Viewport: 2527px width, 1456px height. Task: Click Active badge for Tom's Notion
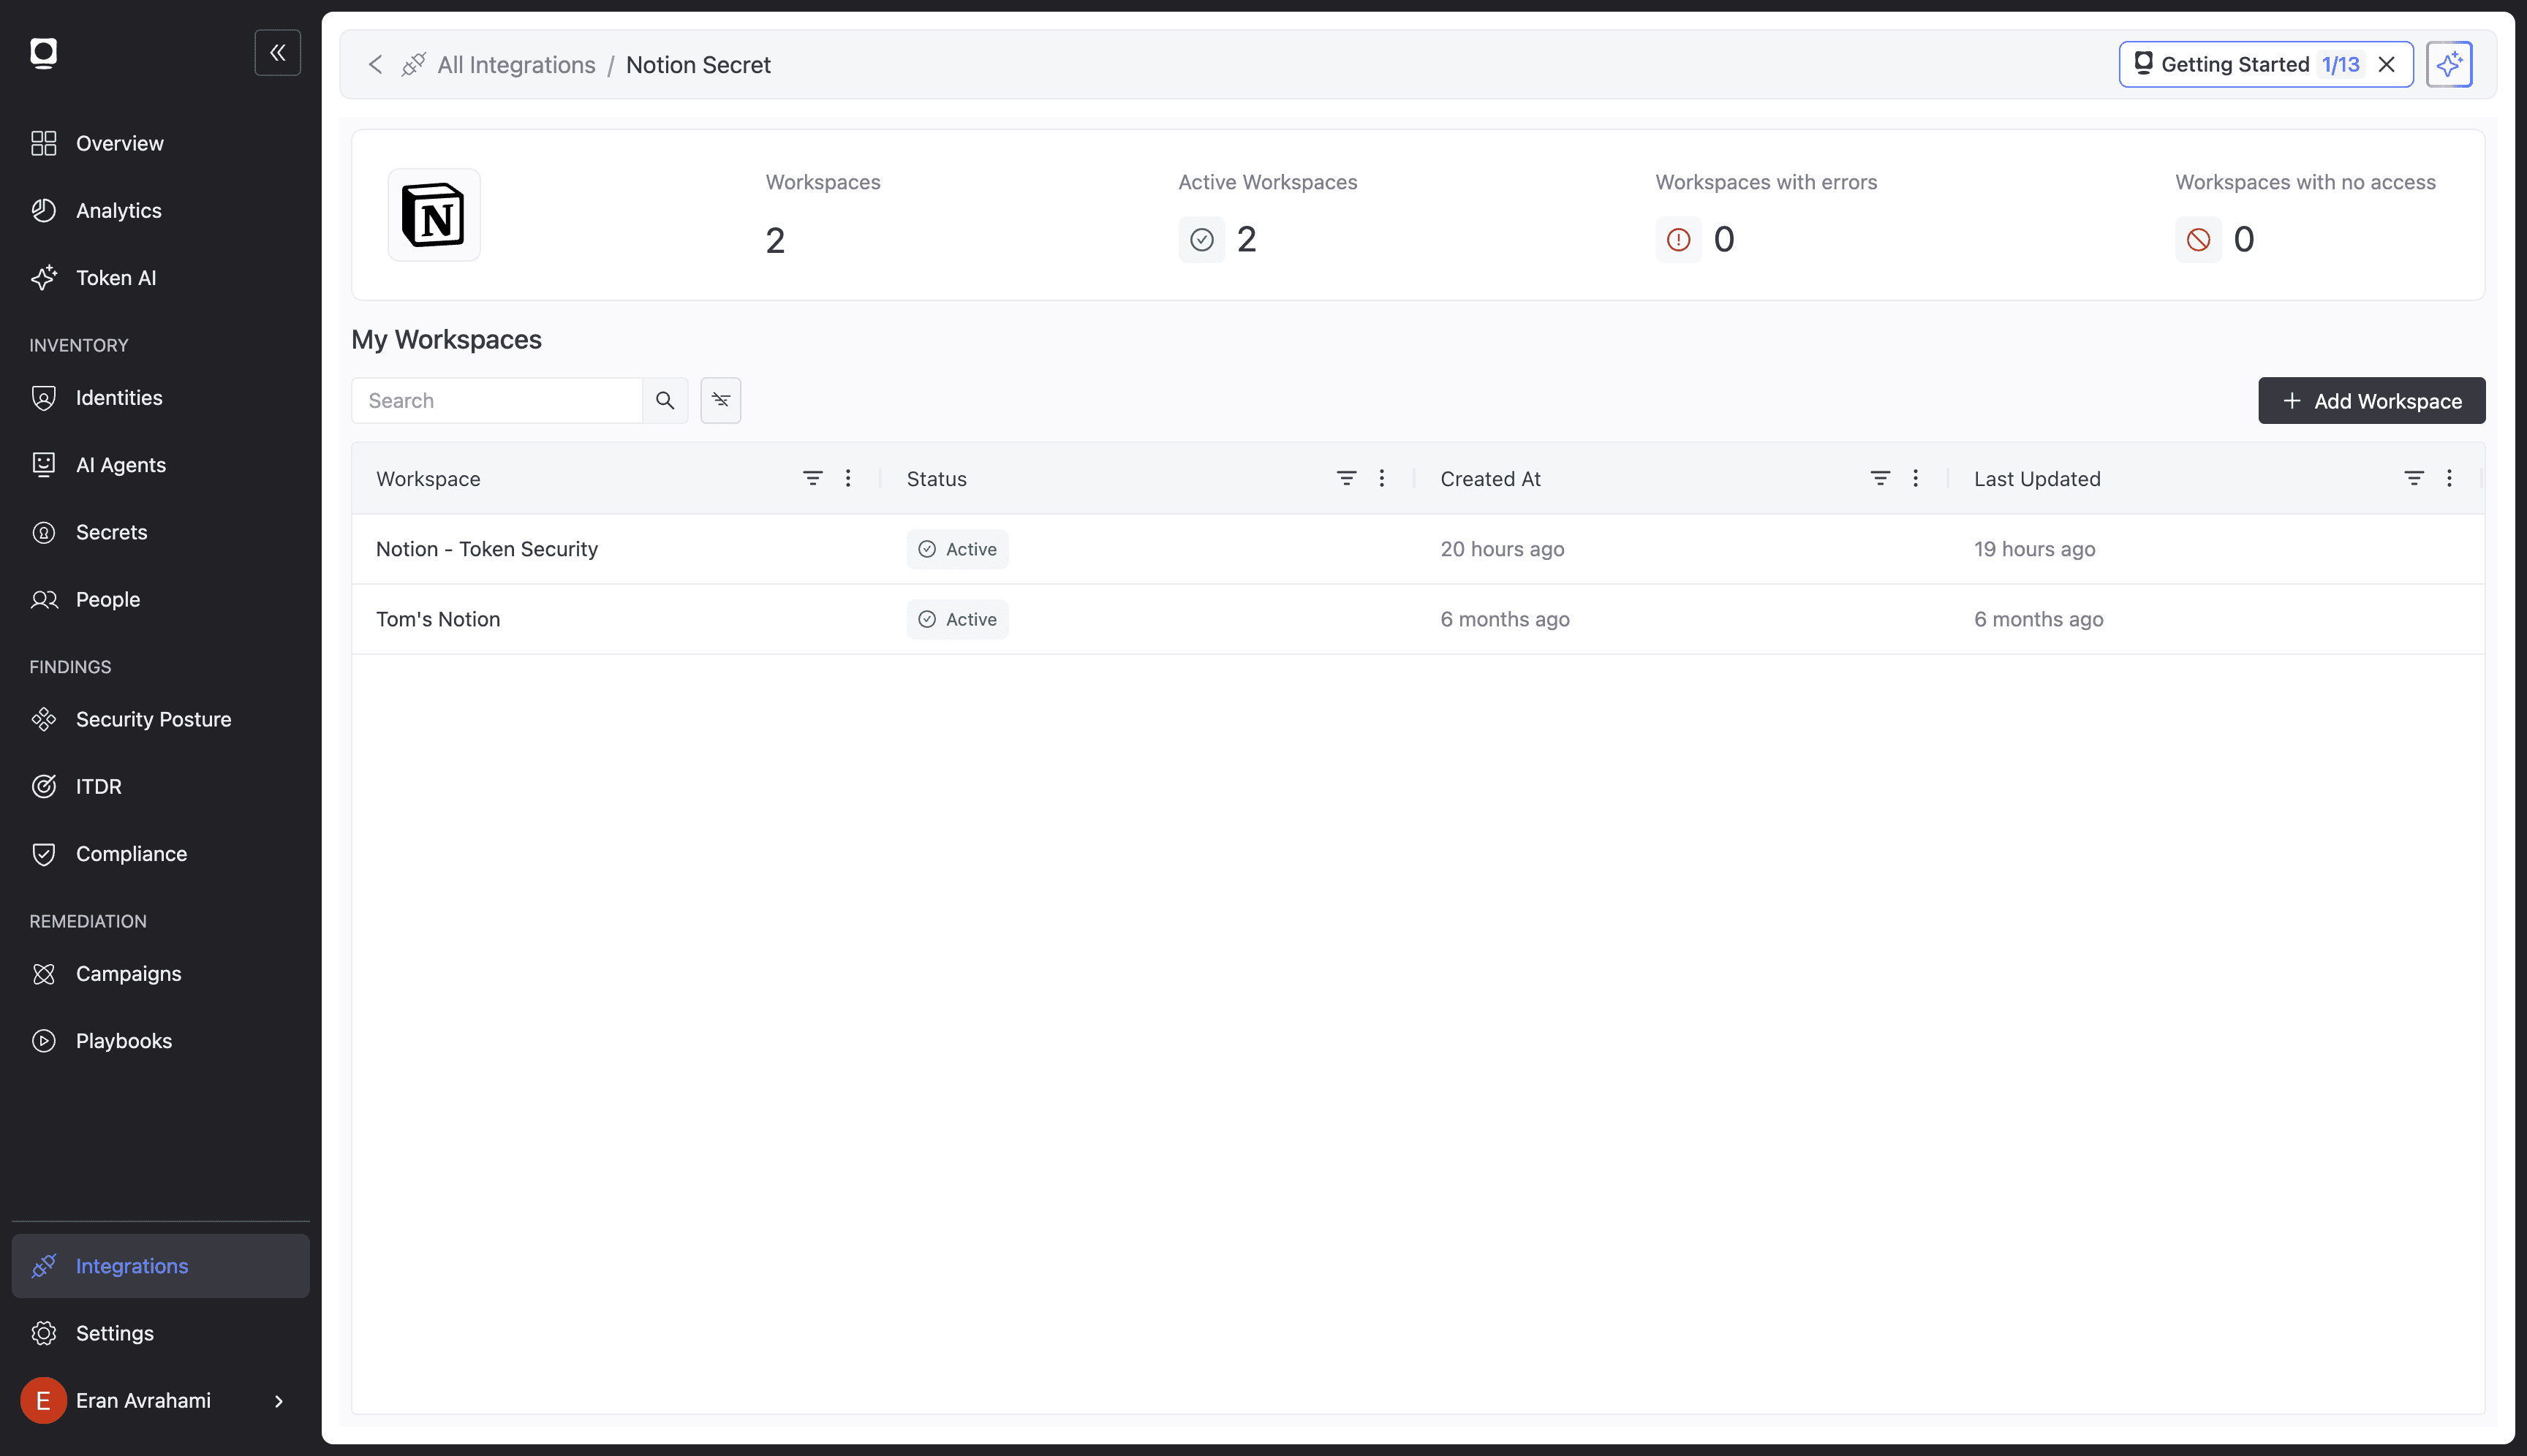pyautogui.click(x=957, y=619)
